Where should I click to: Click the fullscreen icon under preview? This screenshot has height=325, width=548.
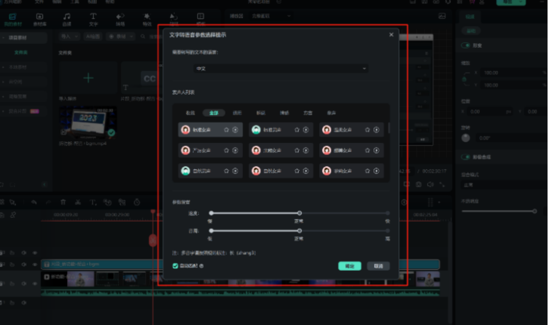[x=442, y=184]
